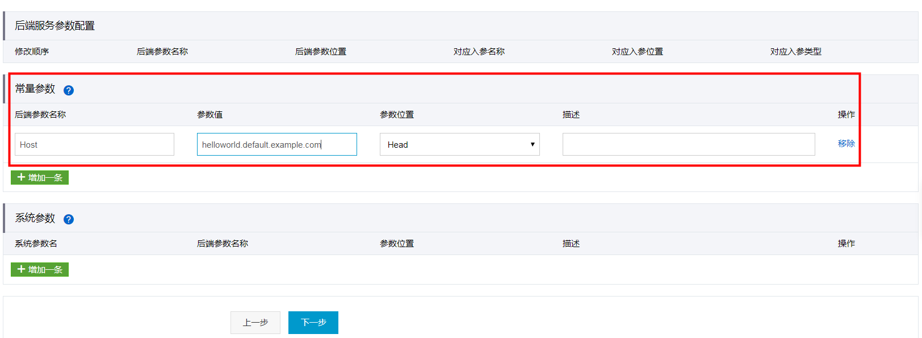Viewport: 922px width, 338px height.
Task: Click 修改顺序 column header
Action: (x=32, y=51)
